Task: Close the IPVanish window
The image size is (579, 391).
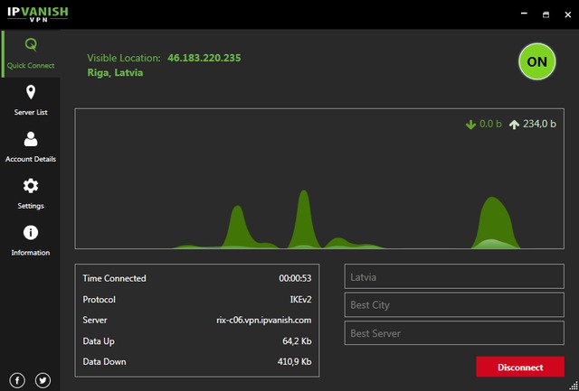Action: 565,14
